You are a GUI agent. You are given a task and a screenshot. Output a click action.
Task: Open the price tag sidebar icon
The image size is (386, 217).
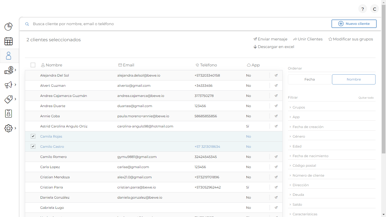coord(9,99)
